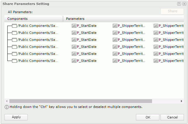Select the fifth /Public Components/Sa... row
188x124 pixels.
[x=37, y=54]
